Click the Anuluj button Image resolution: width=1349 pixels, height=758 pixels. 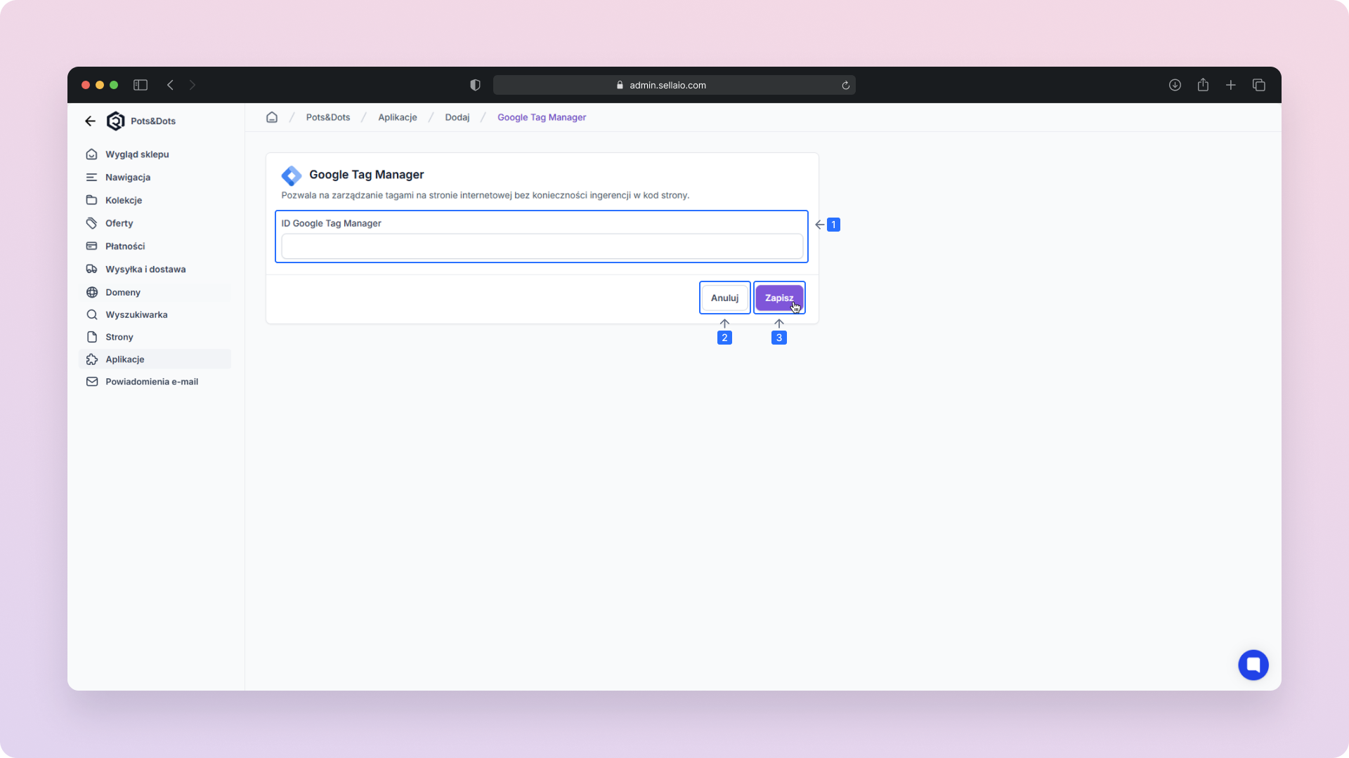tap(724, 298)
